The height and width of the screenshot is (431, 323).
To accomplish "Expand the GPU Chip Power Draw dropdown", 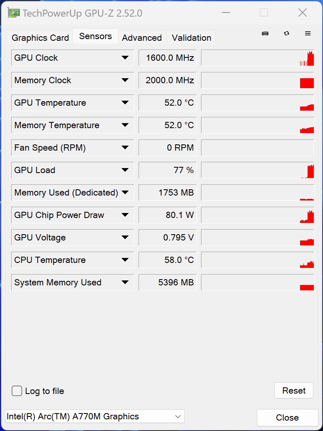I will tap(125, 215).
